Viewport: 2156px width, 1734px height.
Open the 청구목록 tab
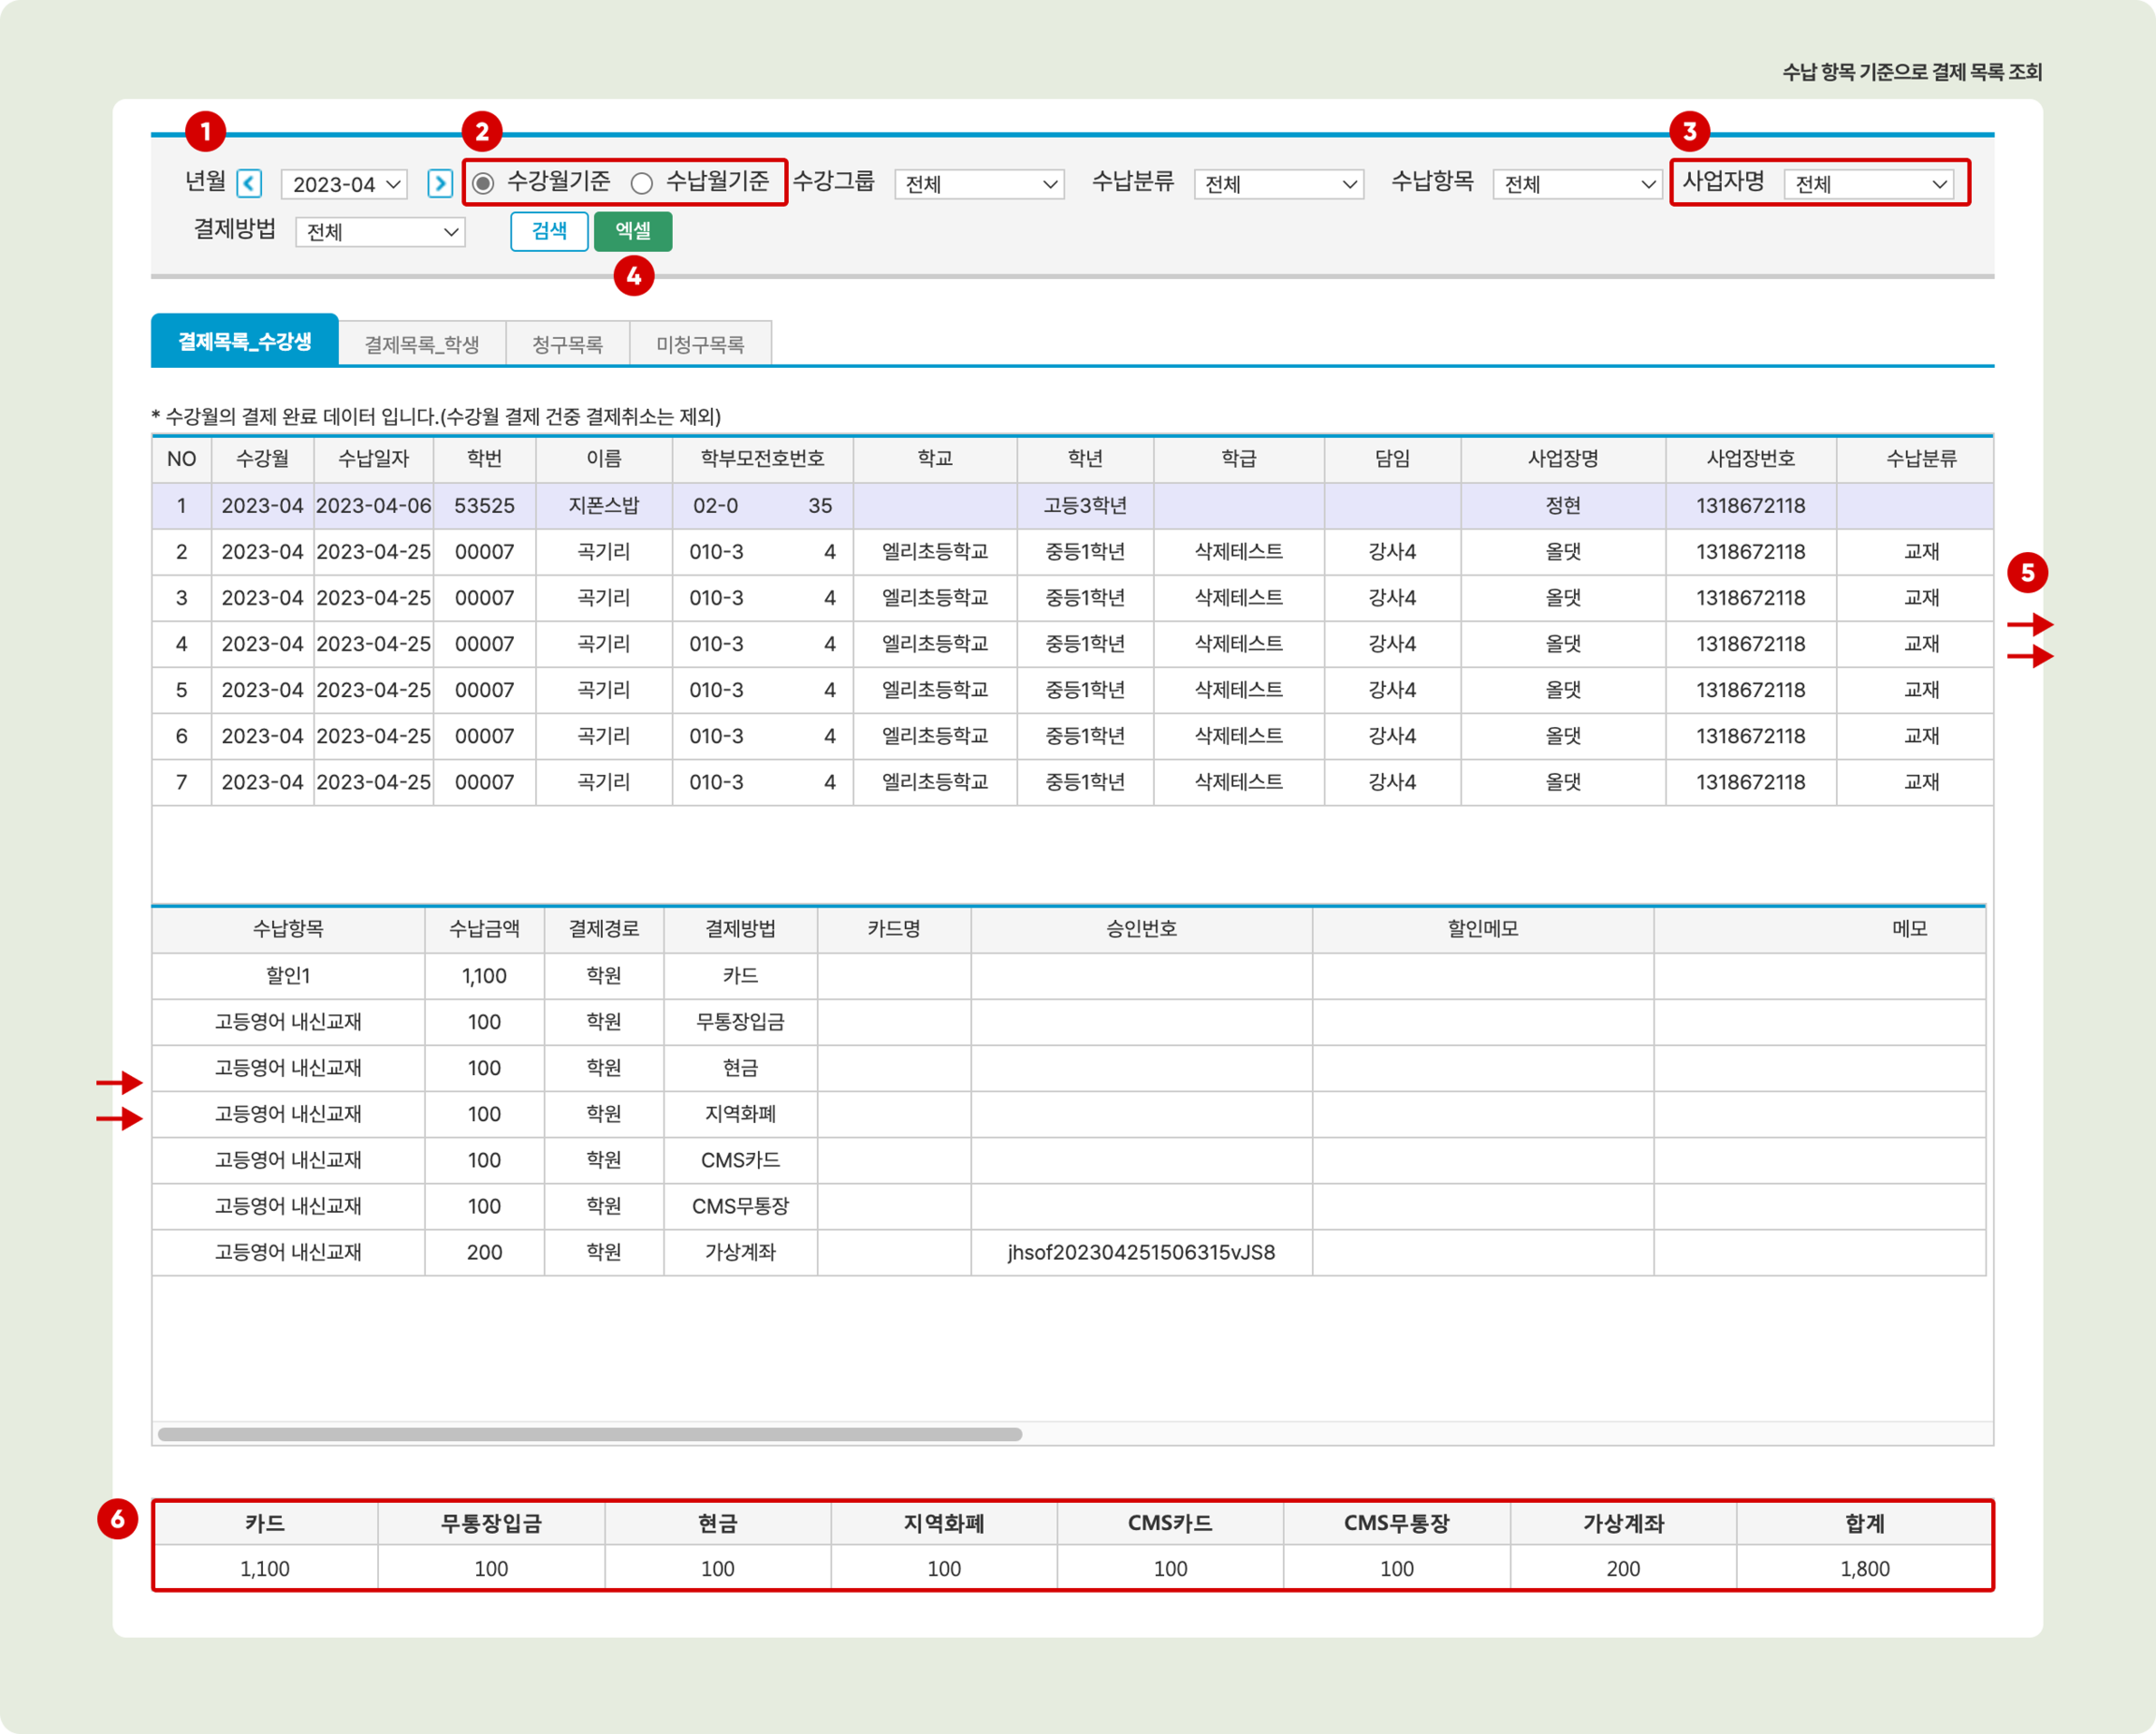tap(567, 344)
